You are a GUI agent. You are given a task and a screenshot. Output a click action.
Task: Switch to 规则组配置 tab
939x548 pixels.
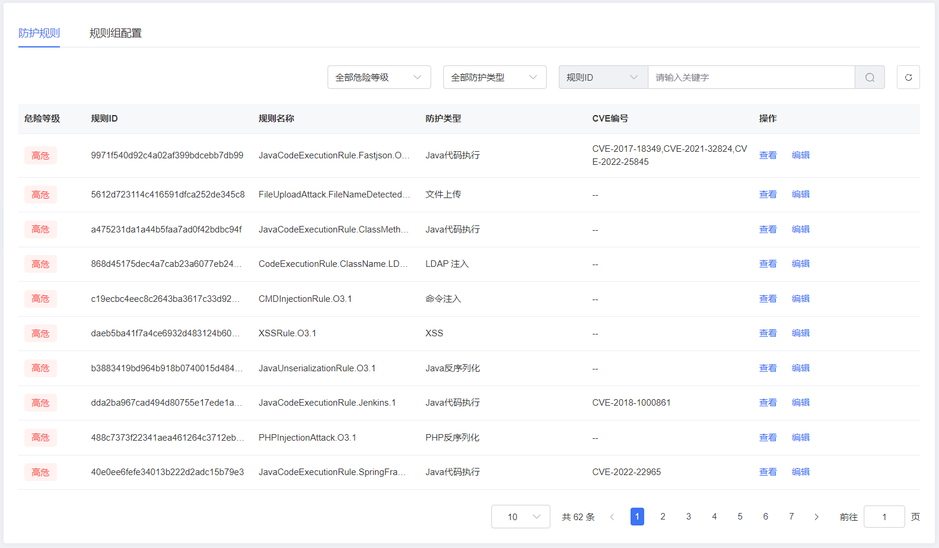coord(116,33)
